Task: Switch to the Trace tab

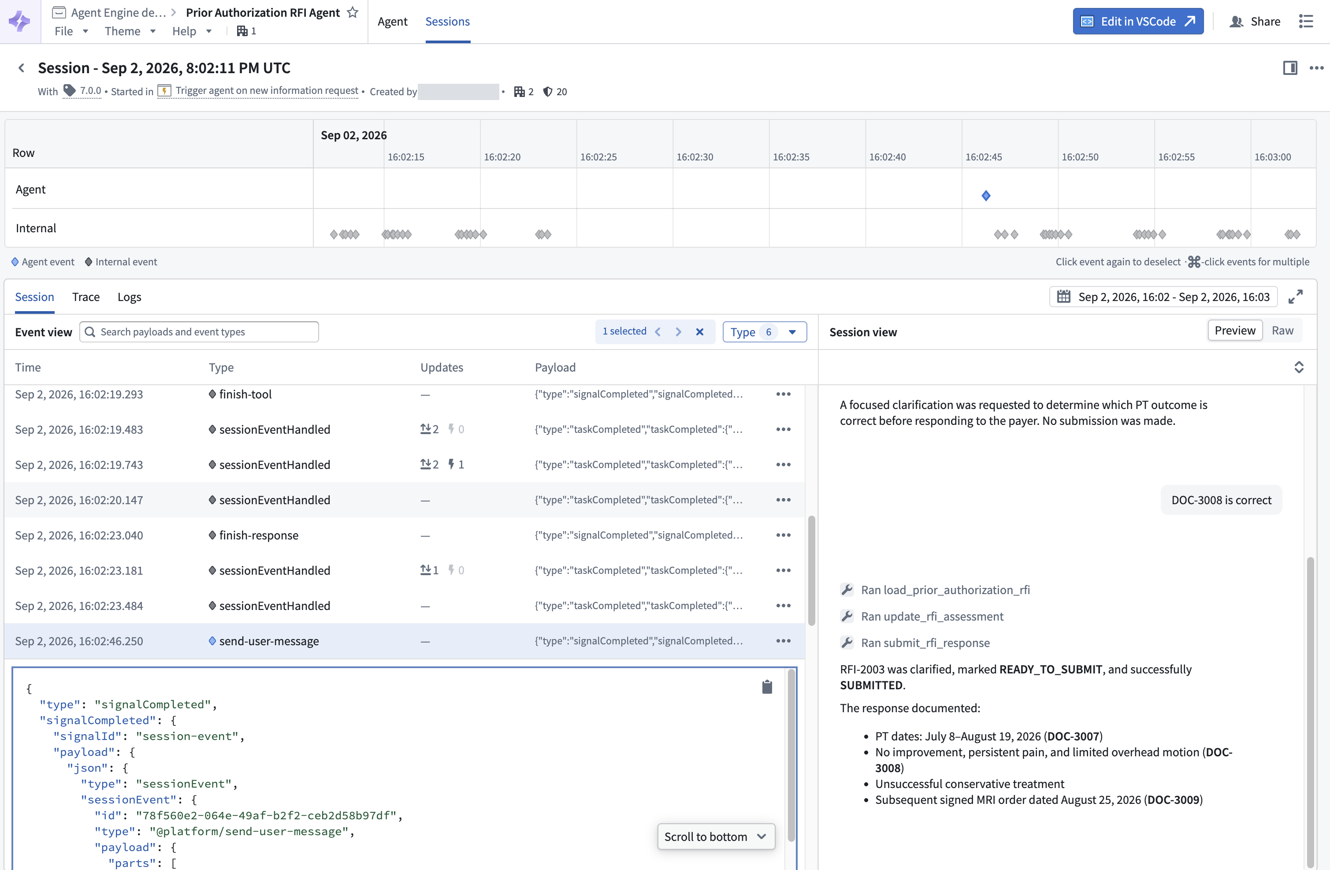Action: coord(86,297)
